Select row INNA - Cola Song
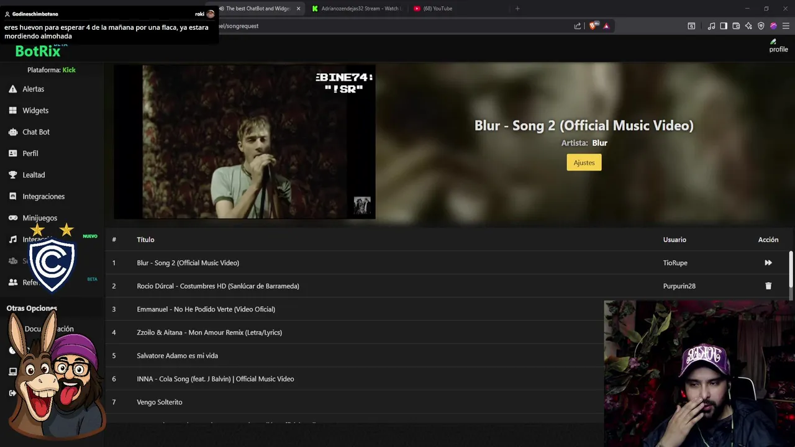Image resolution: width=795 pixels, height=447 pixels. point(355,379)
